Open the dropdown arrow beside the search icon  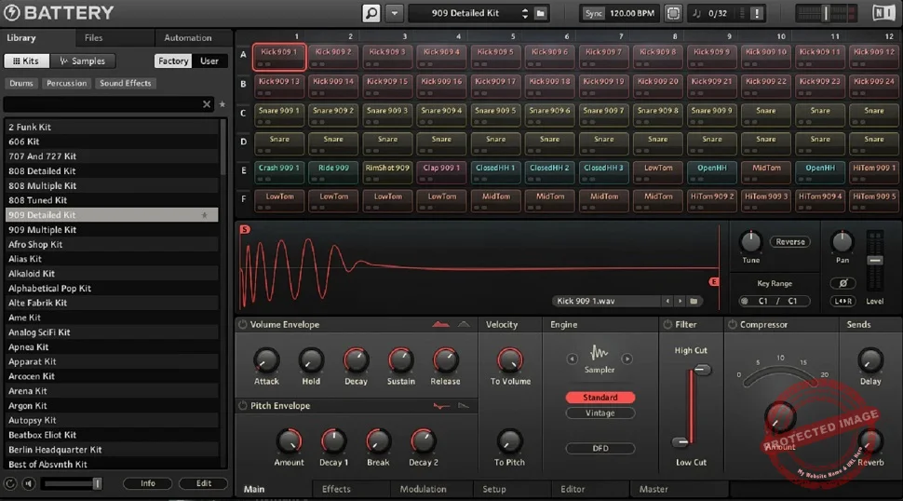[395, 13]
